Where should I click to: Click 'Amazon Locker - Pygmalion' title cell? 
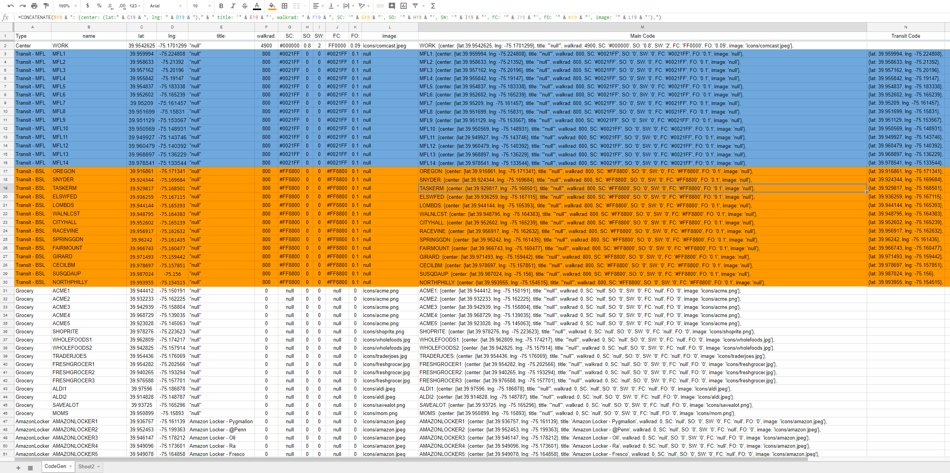(221, 421)
